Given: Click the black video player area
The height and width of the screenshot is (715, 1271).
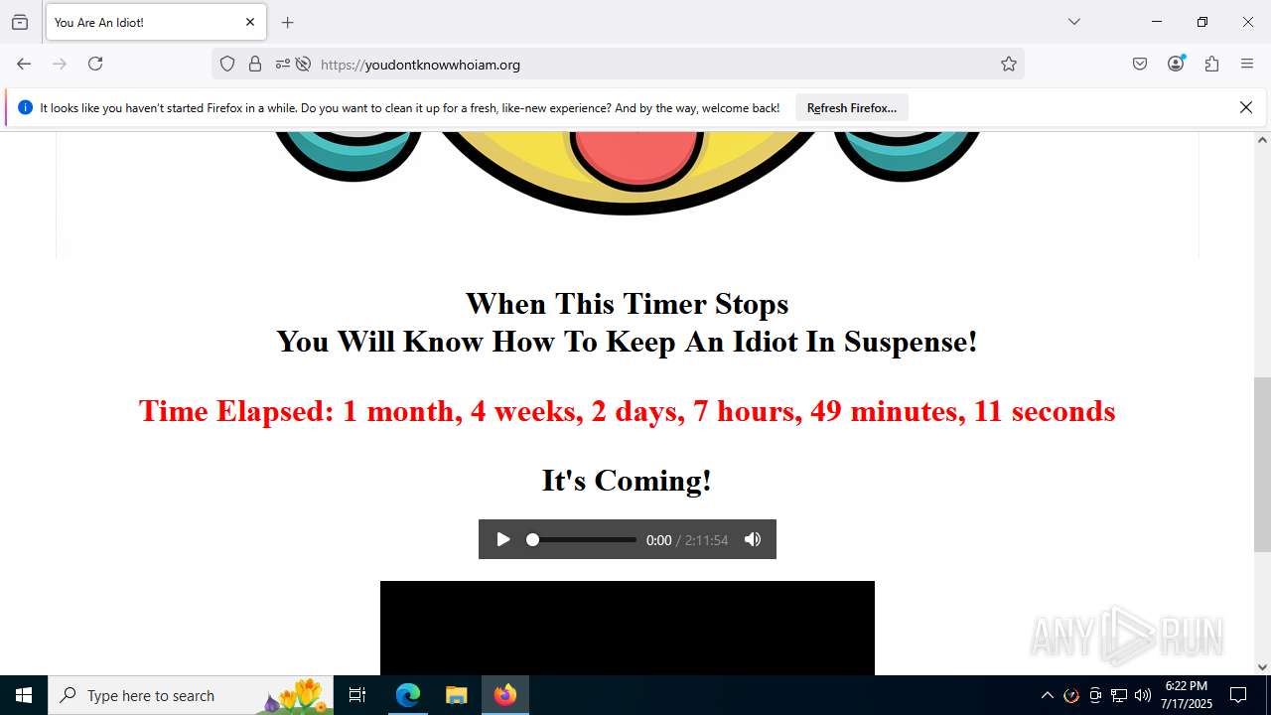Looking at the screenshot, I should tap(628, 628).
